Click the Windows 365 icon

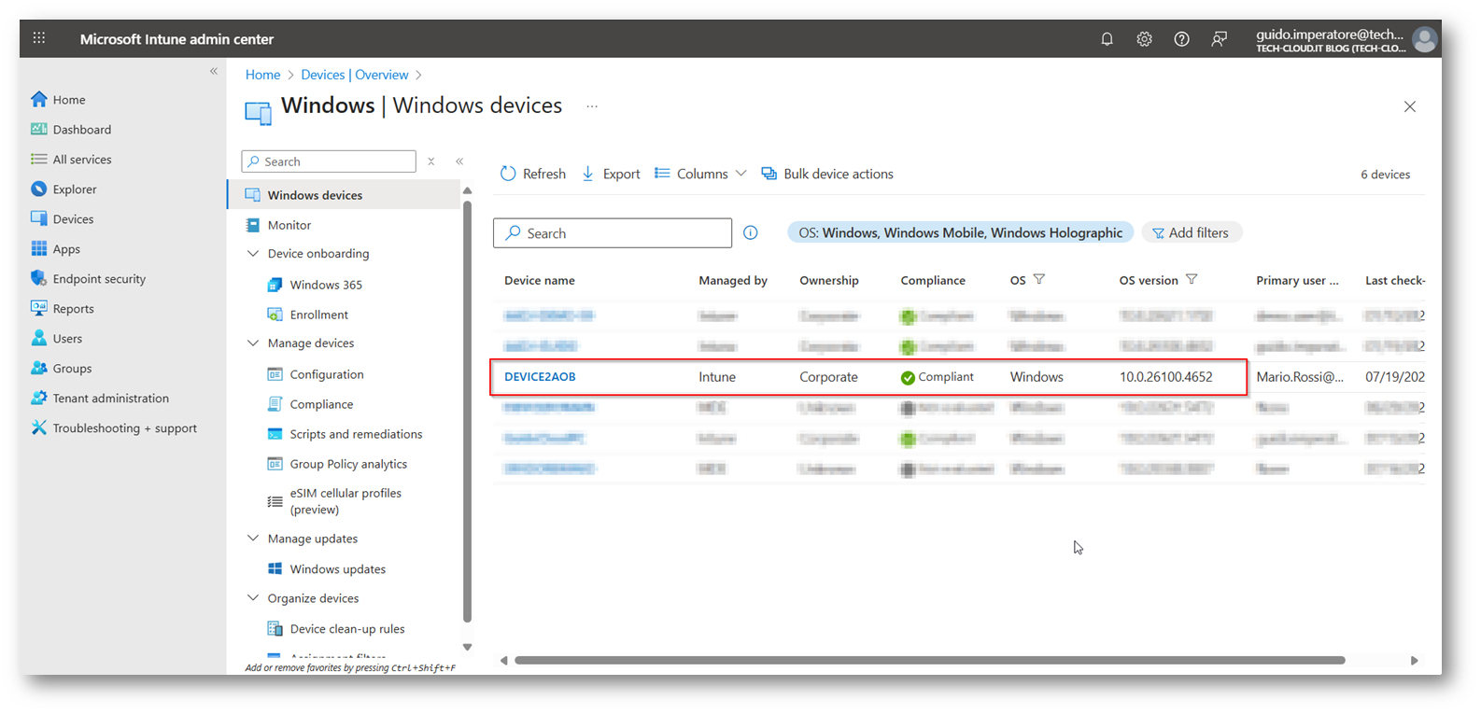(275, 285)
